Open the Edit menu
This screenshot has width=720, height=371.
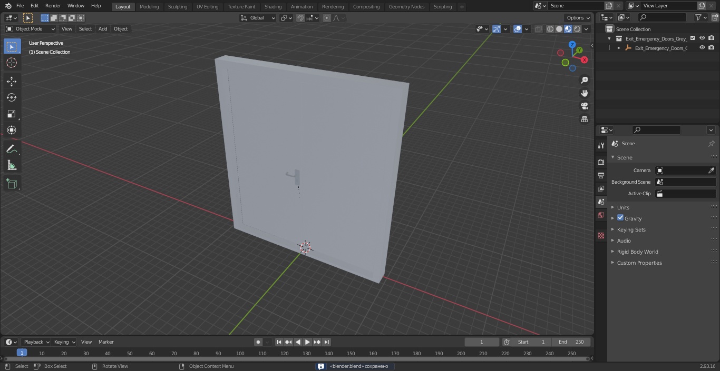coord(34,6)
